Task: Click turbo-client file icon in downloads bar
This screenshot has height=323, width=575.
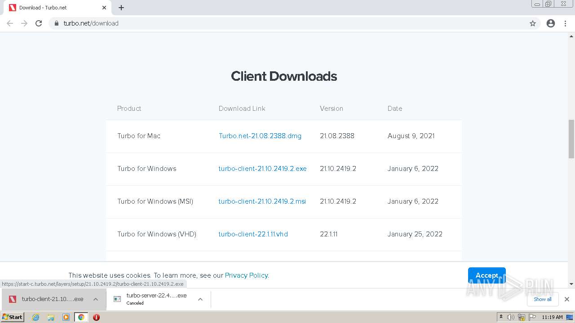Action: 13,299
